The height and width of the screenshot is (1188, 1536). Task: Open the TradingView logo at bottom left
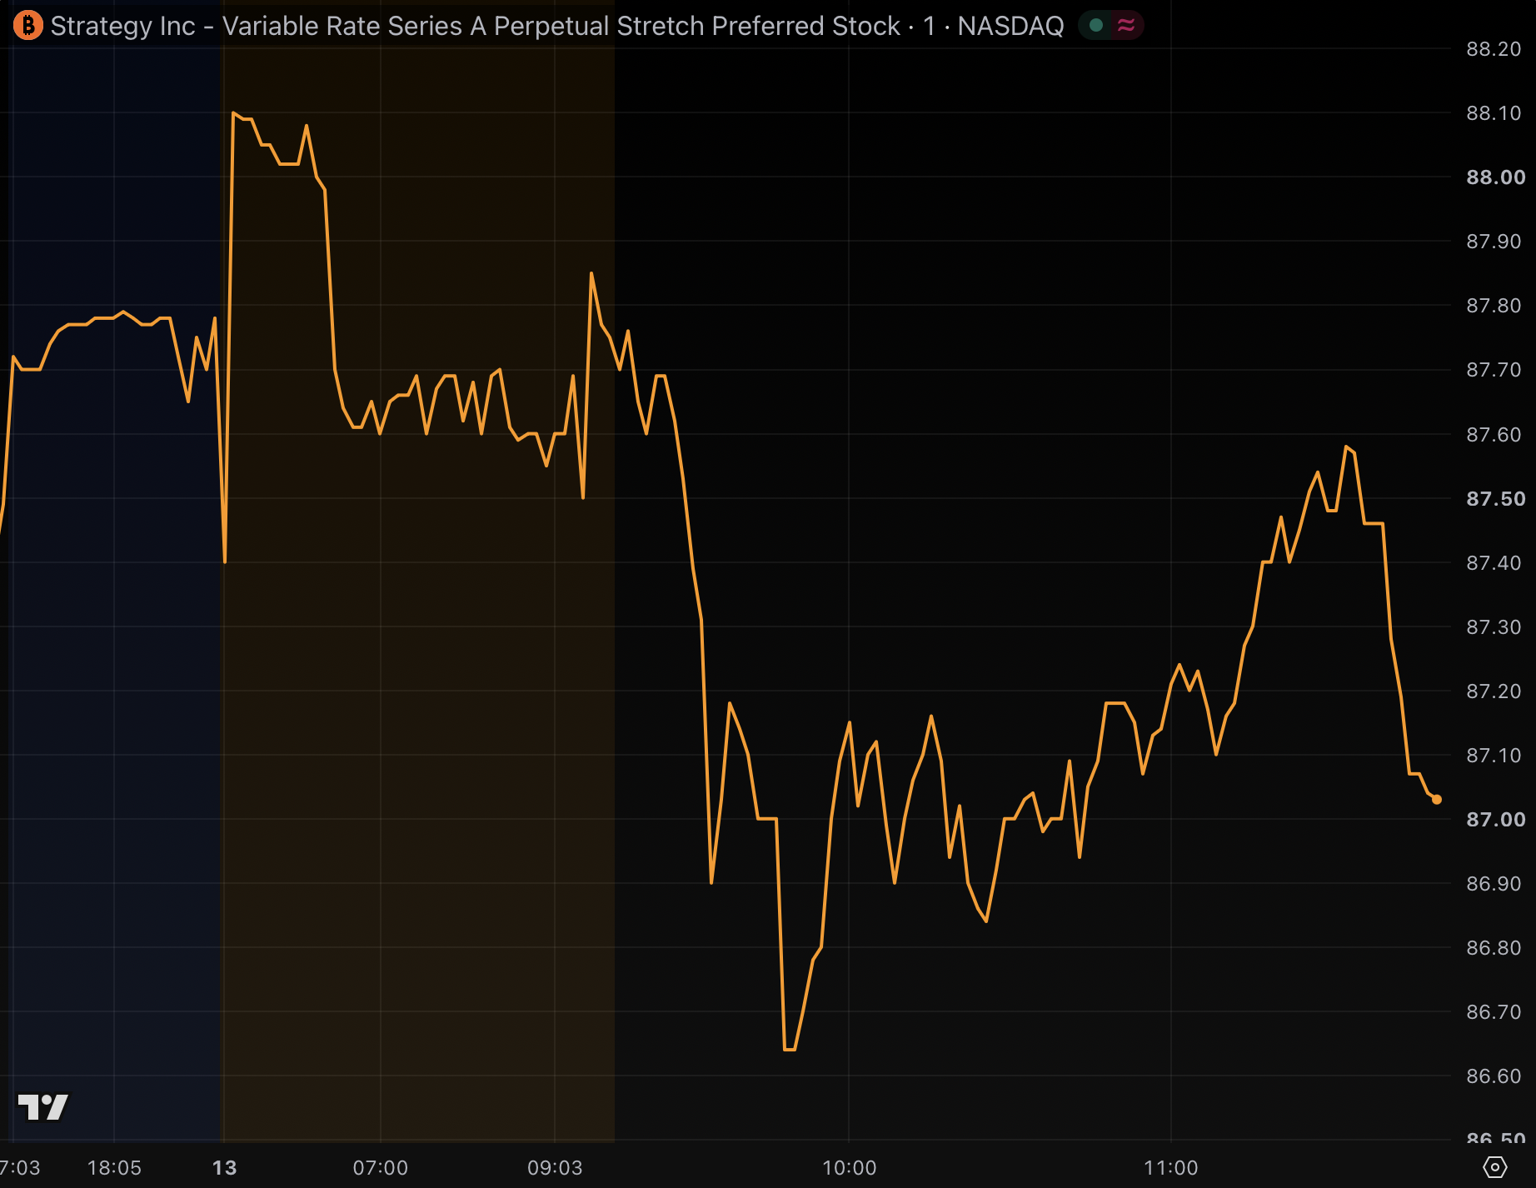(x=43, y=1107)
